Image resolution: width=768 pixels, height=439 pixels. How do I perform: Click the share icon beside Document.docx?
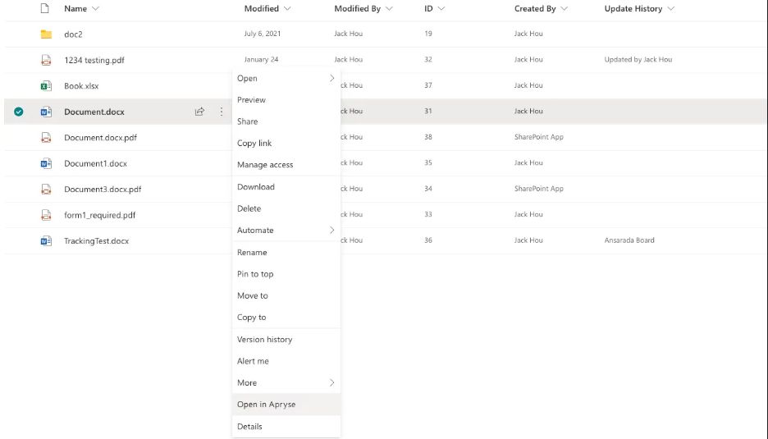199,112
